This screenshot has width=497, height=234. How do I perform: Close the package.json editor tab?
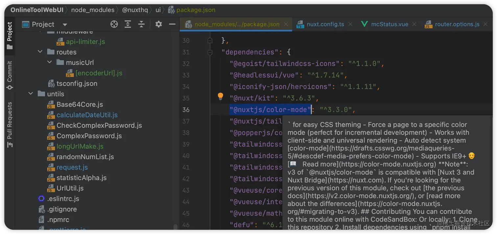286,24
